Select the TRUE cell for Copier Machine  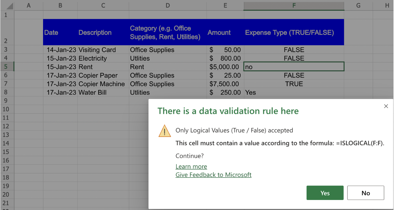pyautogui.click(x=294, y=84)
